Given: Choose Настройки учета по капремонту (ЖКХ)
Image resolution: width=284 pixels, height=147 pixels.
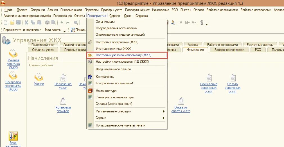Looking at the screenshot, I should (x=127, y=55).
